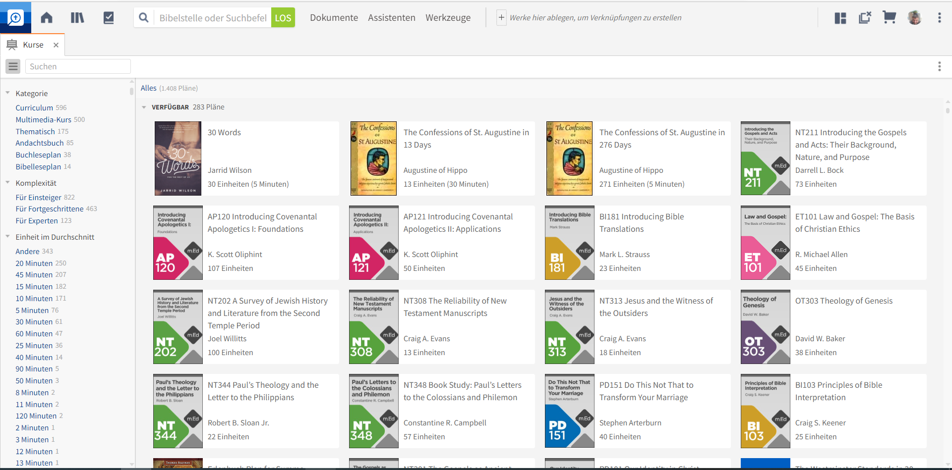The width and height of the screenshot is (952, 470).
Task: Open the application three-dot menu
Action: 939,18
